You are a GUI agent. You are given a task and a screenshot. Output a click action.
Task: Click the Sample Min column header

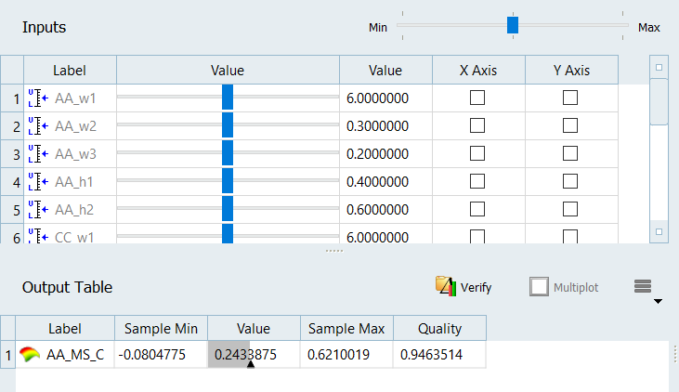(x=161, y=328)
